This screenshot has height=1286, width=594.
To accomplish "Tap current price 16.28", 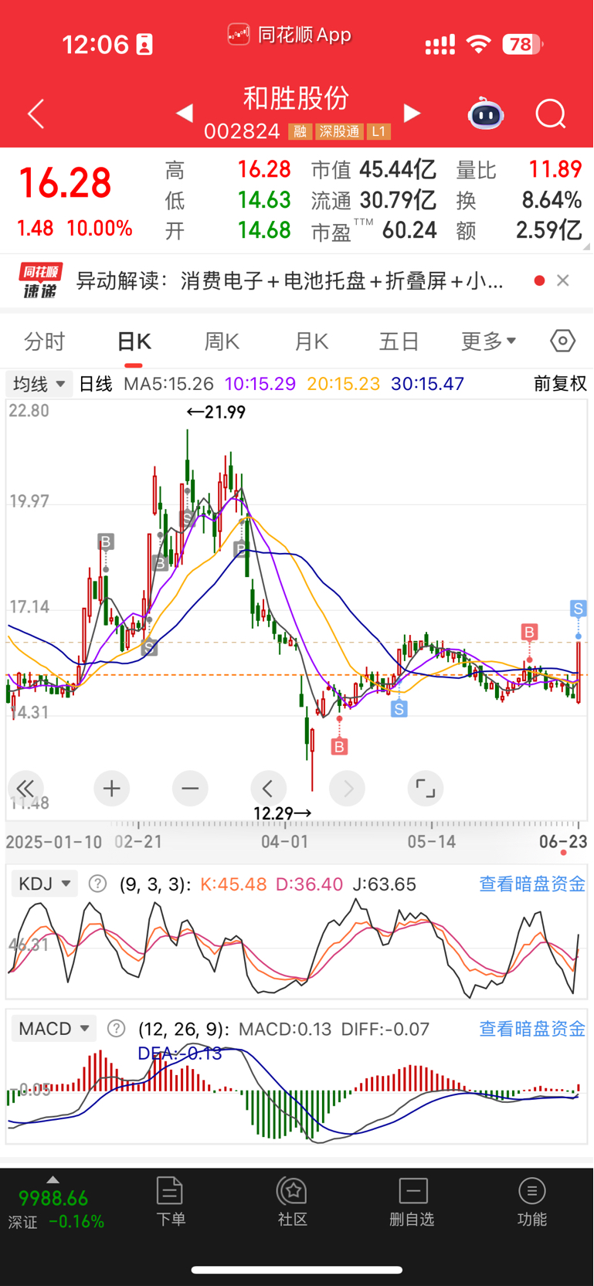I will (66, 184).
